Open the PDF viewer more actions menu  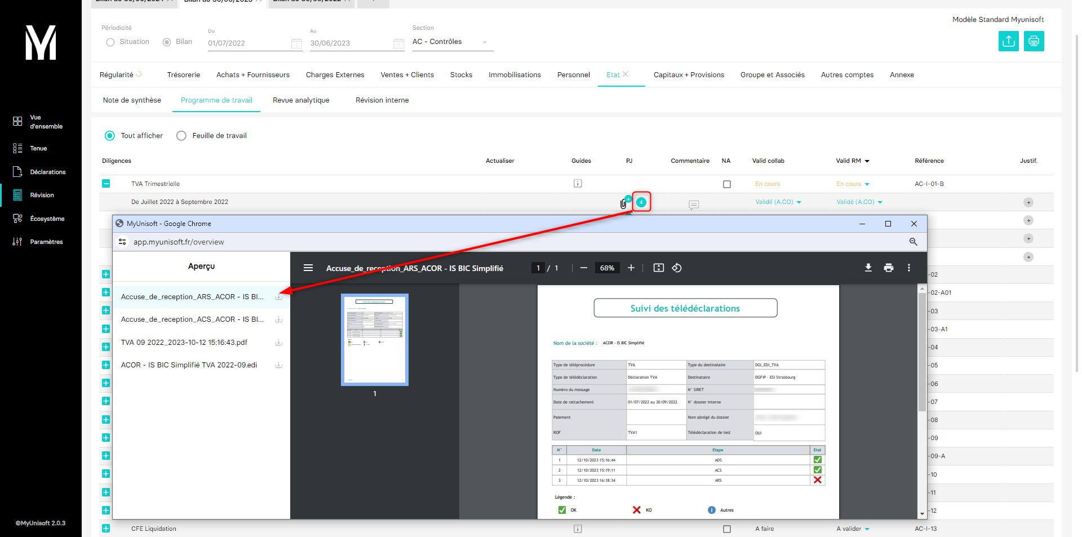[909, 268]
